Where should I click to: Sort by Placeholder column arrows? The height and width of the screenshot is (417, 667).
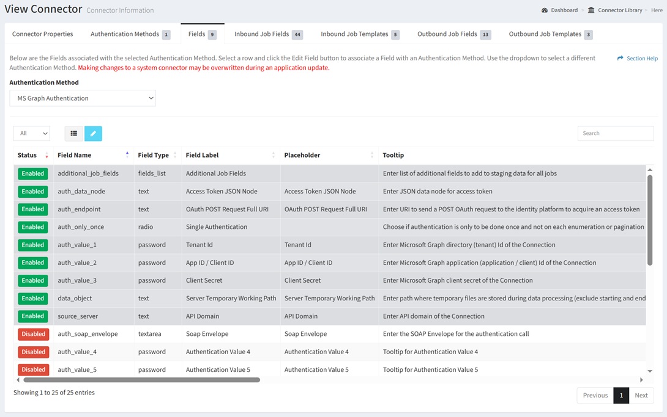point(371,155)
